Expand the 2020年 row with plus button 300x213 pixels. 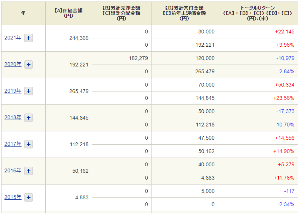(29, 65)
